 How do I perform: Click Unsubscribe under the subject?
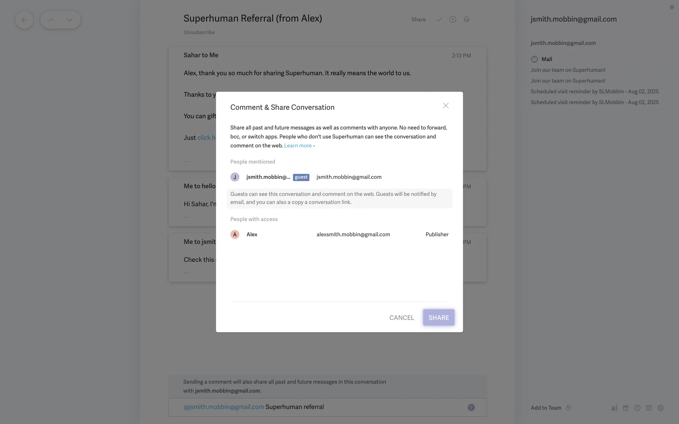tap(199, 32)
